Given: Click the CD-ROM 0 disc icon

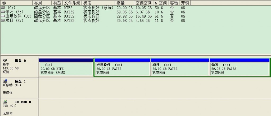Looking at the screenshot, I should pyautogui.click(x=5, y=102).
